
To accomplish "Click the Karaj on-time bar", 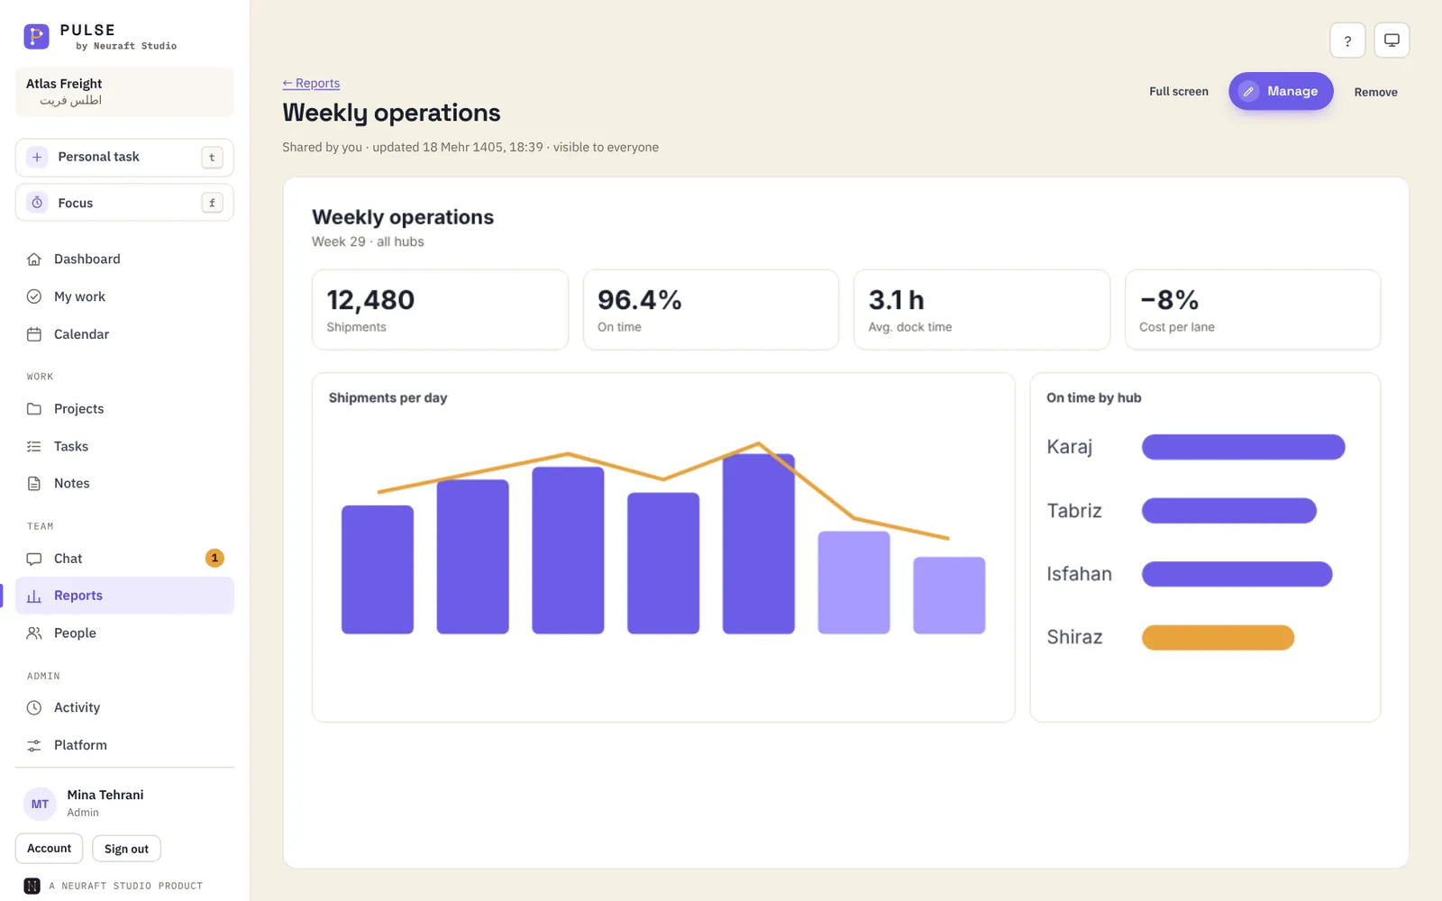I will click(1244, 447).
